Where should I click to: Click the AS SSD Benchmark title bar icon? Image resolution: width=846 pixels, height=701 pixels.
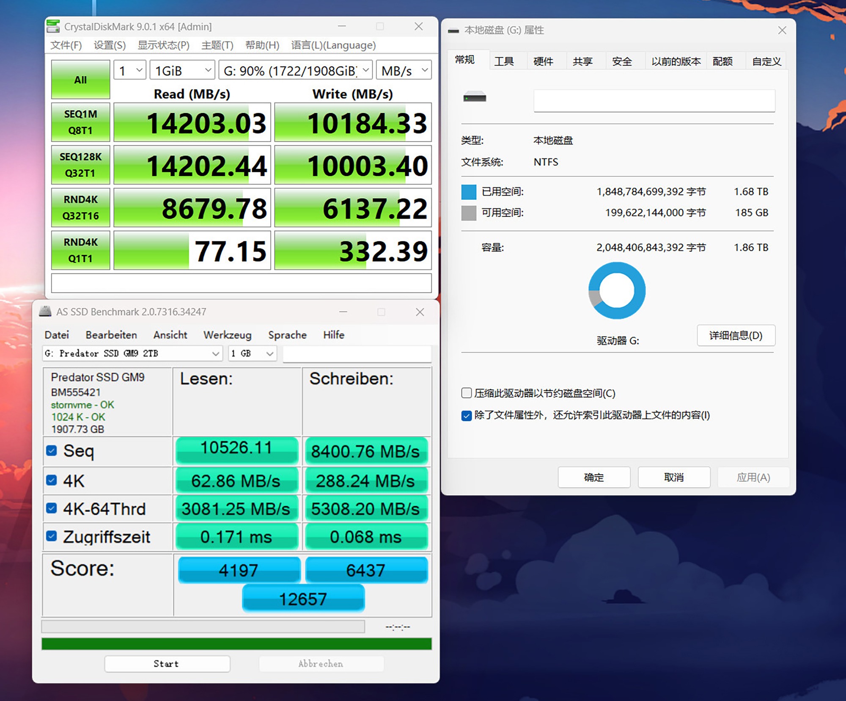pyautogui.click(x=45, y=312)
